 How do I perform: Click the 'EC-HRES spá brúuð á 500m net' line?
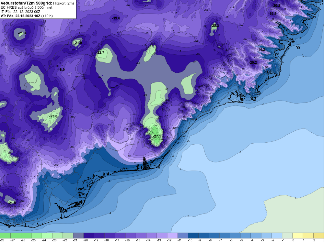[27, 8]
